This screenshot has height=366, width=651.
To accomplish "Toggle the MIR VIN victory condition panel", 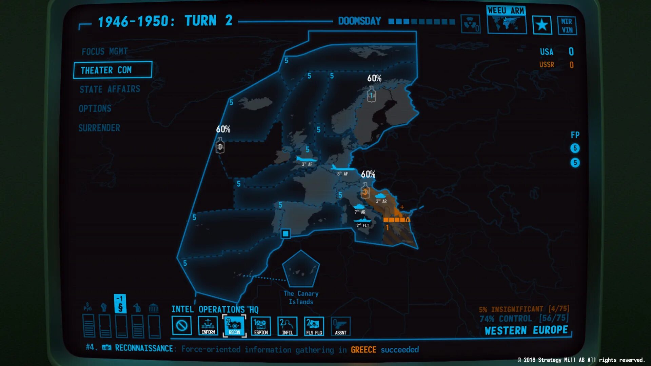I will point(567,25).
